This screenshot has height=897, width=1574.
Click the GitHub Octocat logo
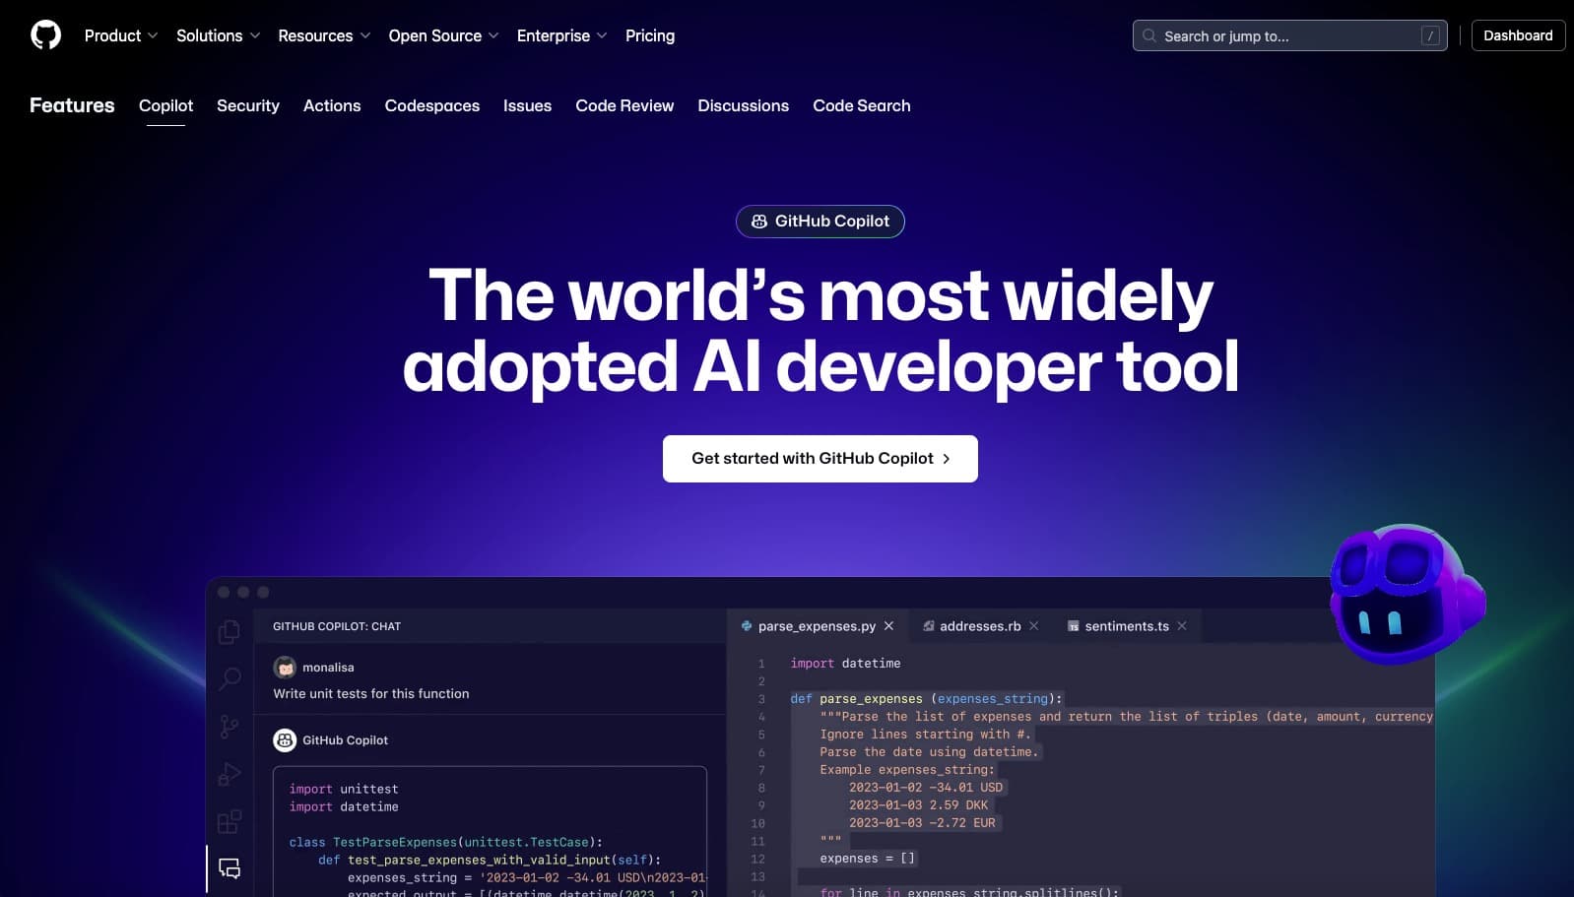point(45,35)
